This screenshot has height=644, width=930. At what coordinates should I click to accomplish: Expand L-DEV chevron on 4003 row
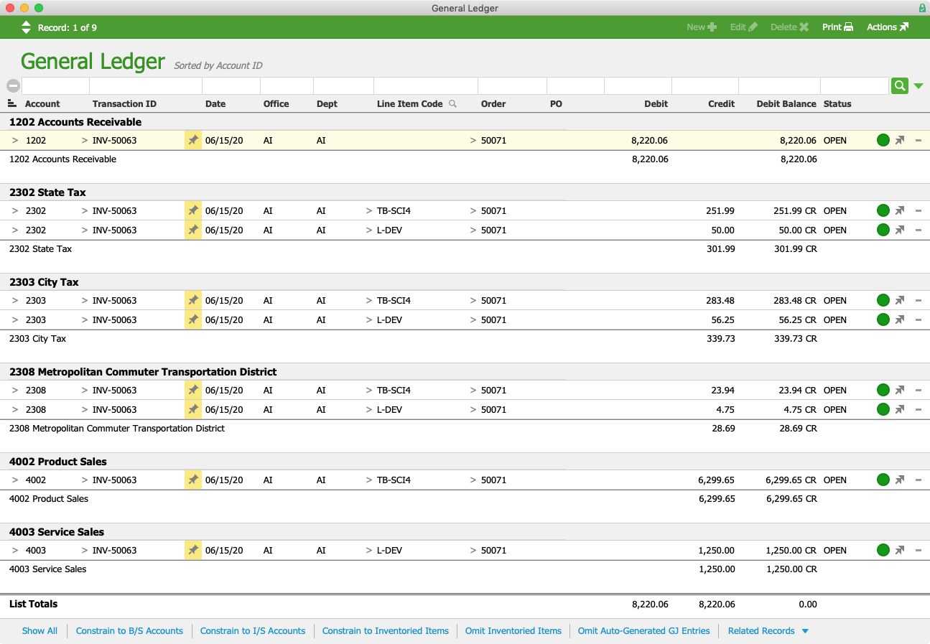[369, 551]
